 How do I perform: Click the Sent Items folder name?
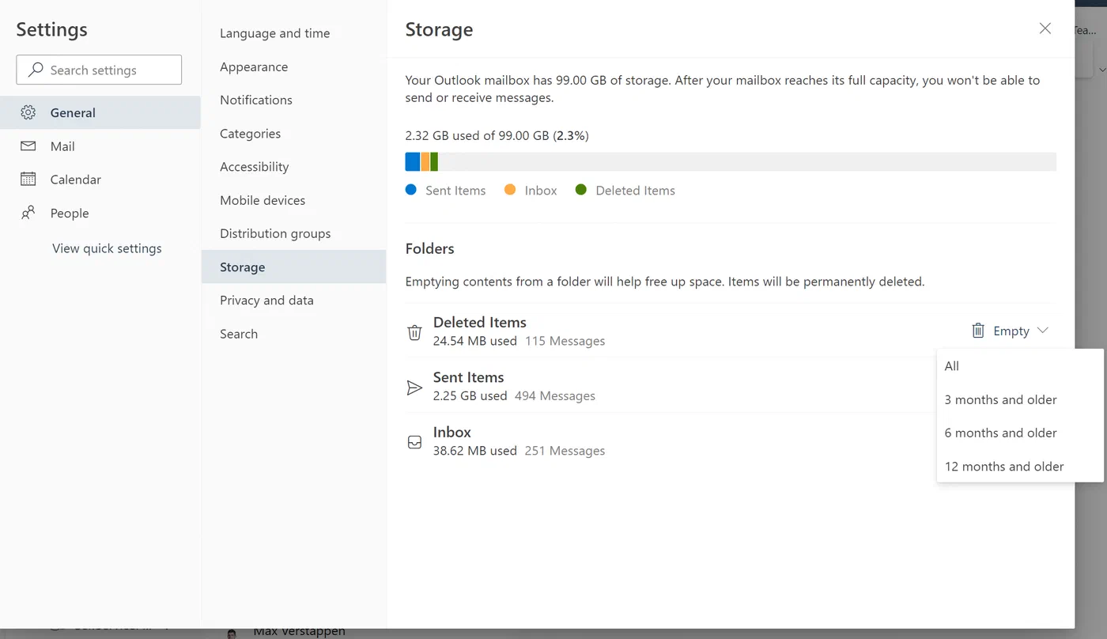coord(468,377)
